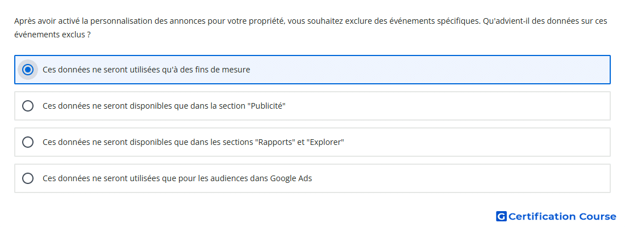
Task: Click the phrase 'événements exclus ?' in the question
Action: (52, 35)
